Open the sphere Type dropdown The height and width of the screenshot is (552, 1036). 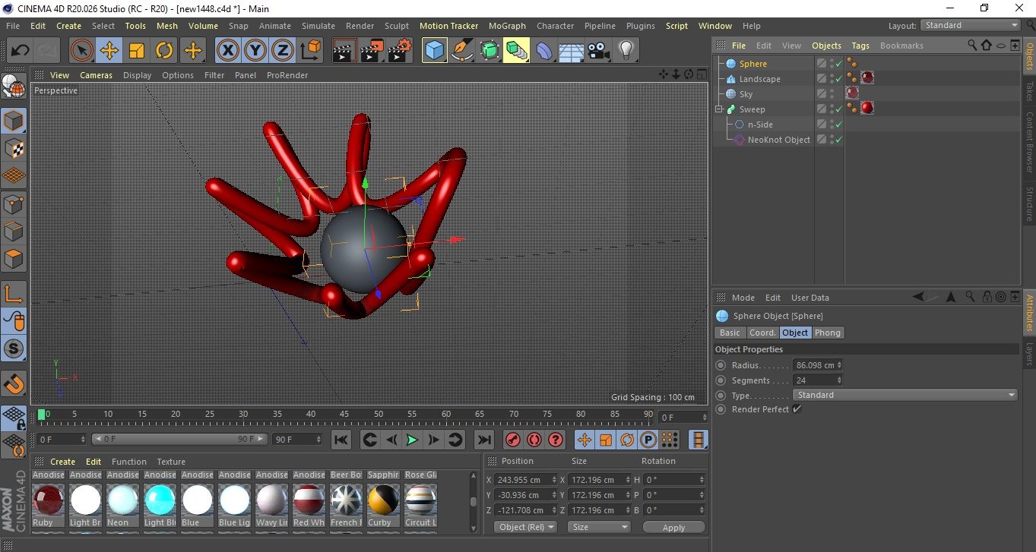[x=905, y=395]
